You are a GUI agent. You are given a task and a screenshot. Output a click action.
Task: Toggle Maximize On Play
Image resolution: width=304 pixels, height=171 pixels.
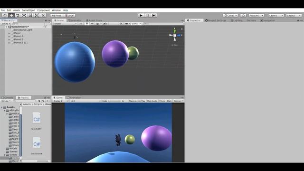click(137, 101)
